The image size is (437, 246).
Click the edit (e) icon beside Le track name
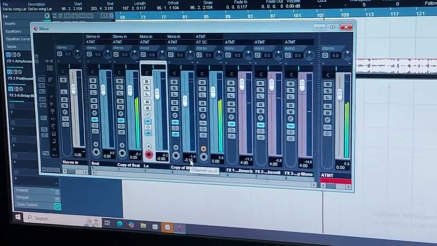(x=47, y=16)
